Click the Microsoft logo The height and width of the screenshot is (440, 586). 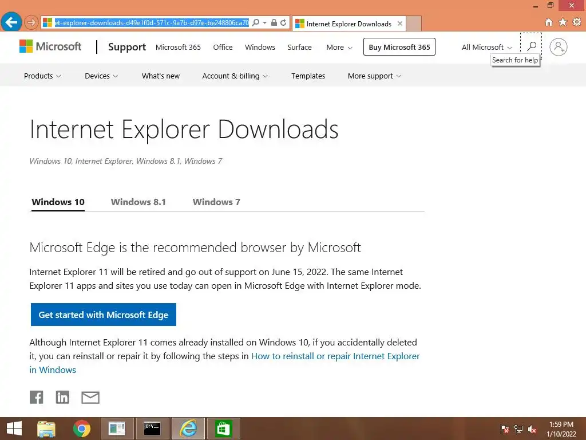[50, 46]
